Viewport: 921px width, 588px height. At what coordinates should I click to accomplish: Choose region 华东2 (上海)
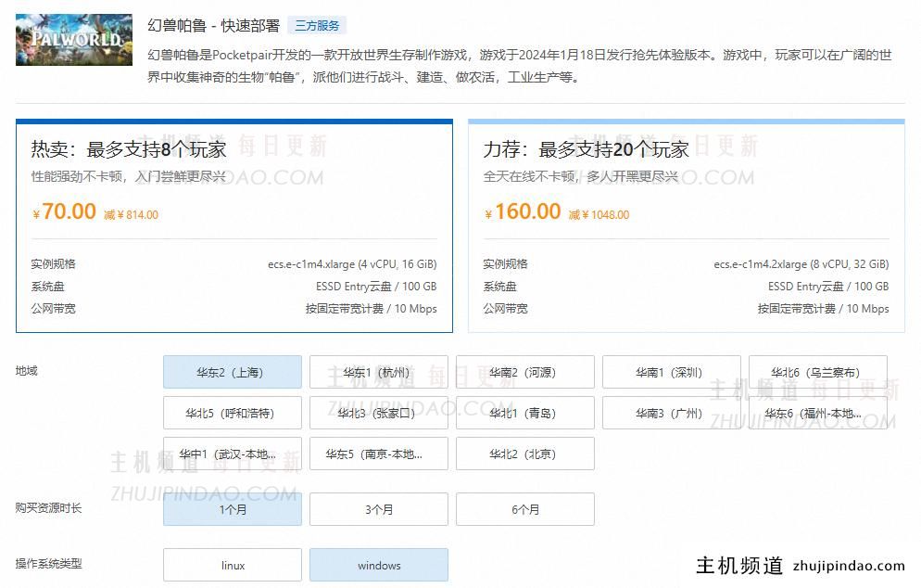(x=233, y=372)
